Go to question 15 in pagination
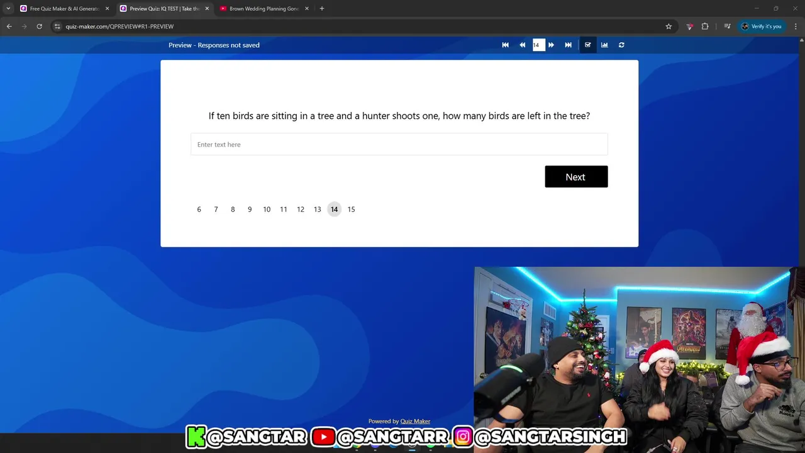805x453 pixels. (x=351, y=210)
